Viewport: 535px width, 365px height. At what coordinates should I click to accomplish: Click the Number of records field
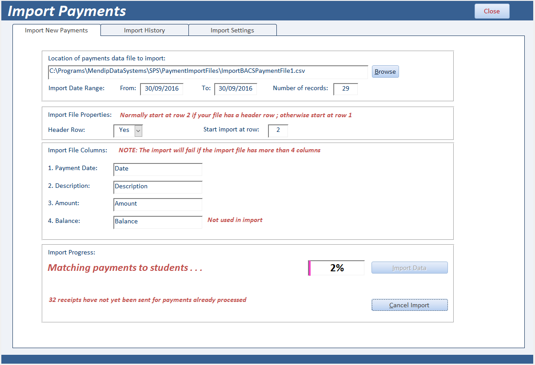pos(346,89)
